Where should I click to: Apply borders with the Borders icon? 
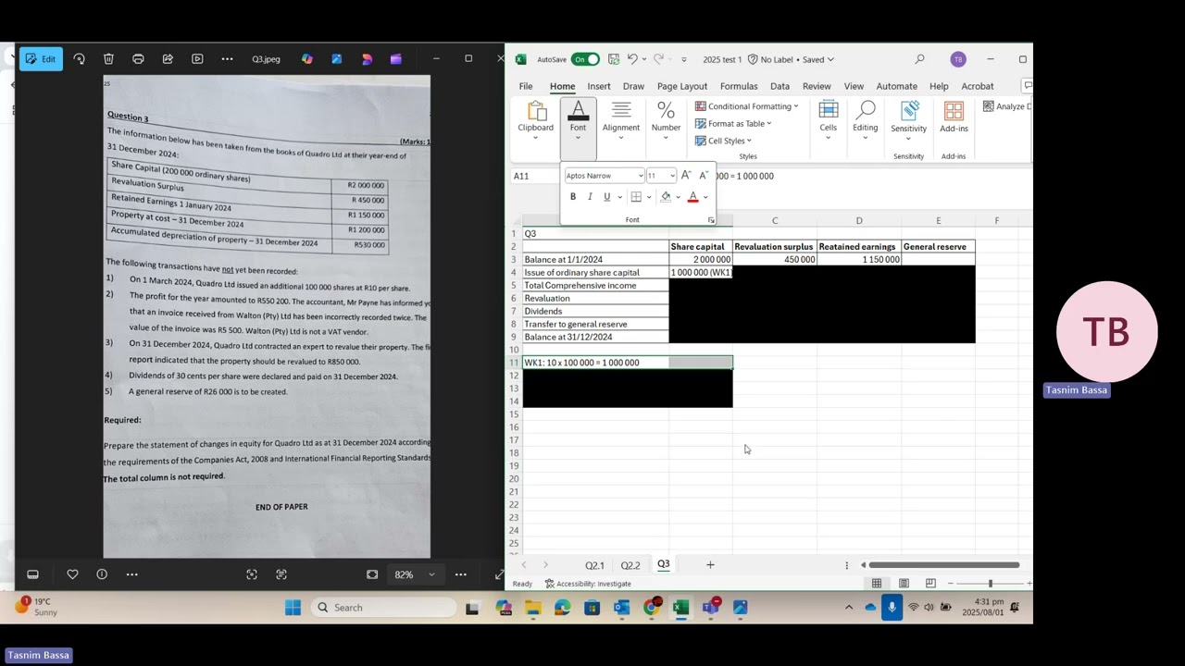(636, 197)
